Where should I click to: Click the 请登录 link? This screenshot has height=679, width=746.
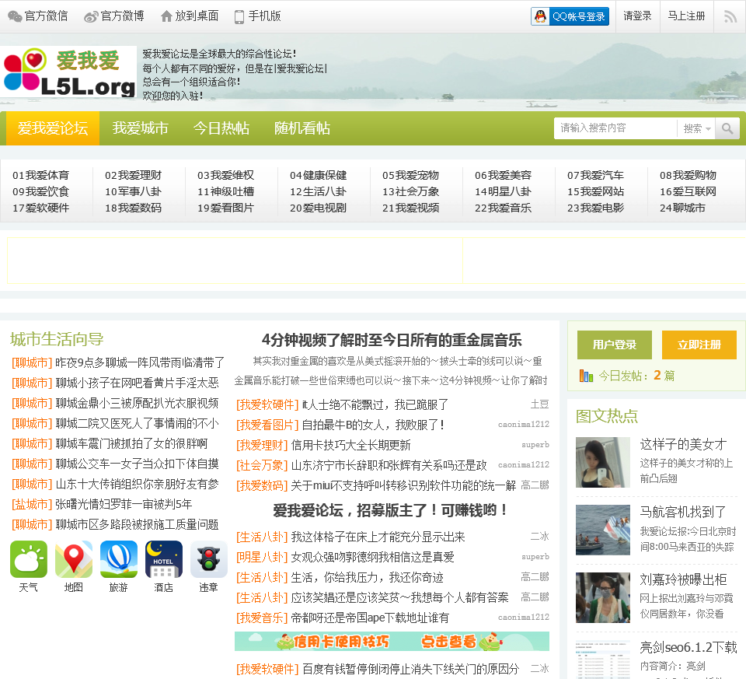637,16
